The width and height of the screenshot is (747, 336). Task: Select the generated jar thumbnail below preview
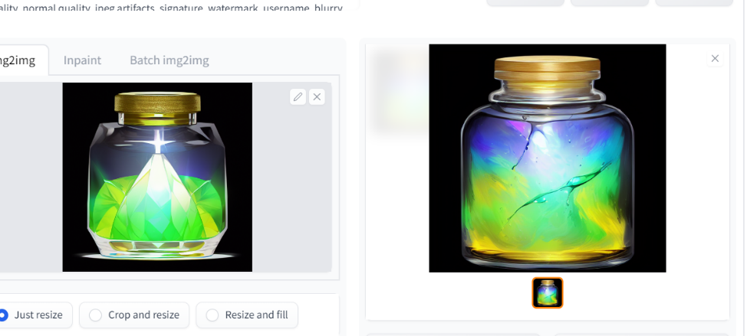(548, 292)
